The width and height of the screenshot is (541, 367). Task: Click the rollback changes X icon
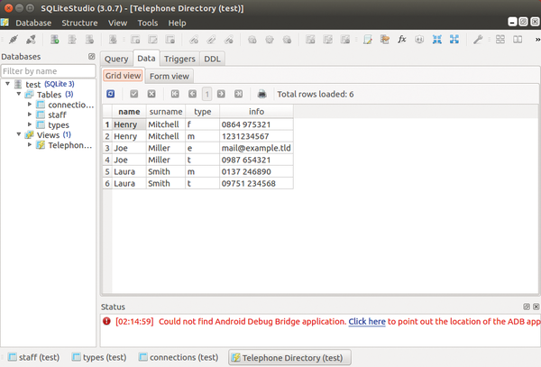click(x=151, y=94)
